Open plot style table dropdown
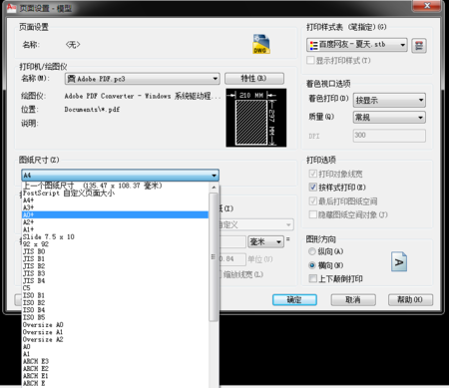This screenshot has width=449, height=388. (x=357, y=45)
